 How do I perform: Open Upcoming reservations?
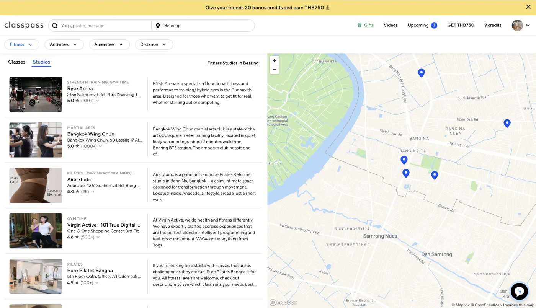pyautogui.click(x=422, y=25)
